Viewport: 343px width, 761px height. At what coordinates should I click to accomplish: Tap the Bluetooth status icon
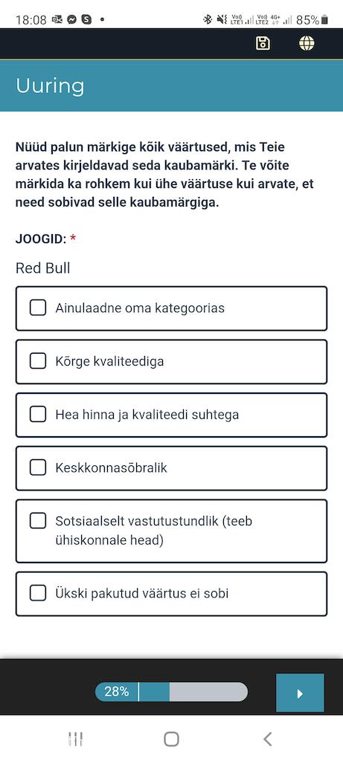[x=208, y=20]
